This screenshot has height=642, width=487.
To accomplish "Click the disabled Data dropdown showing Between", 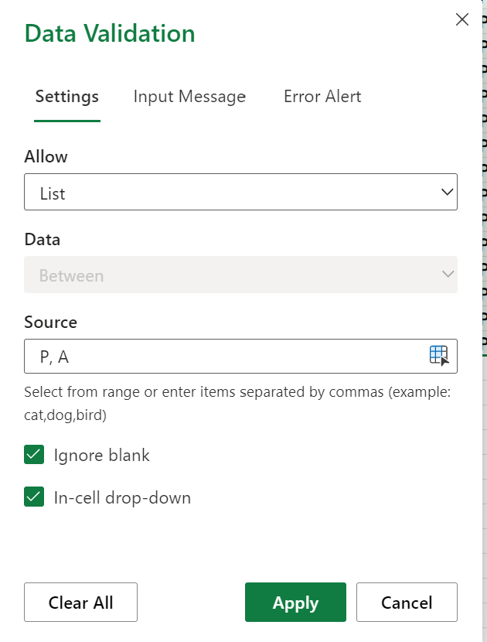I will point(240,275).
